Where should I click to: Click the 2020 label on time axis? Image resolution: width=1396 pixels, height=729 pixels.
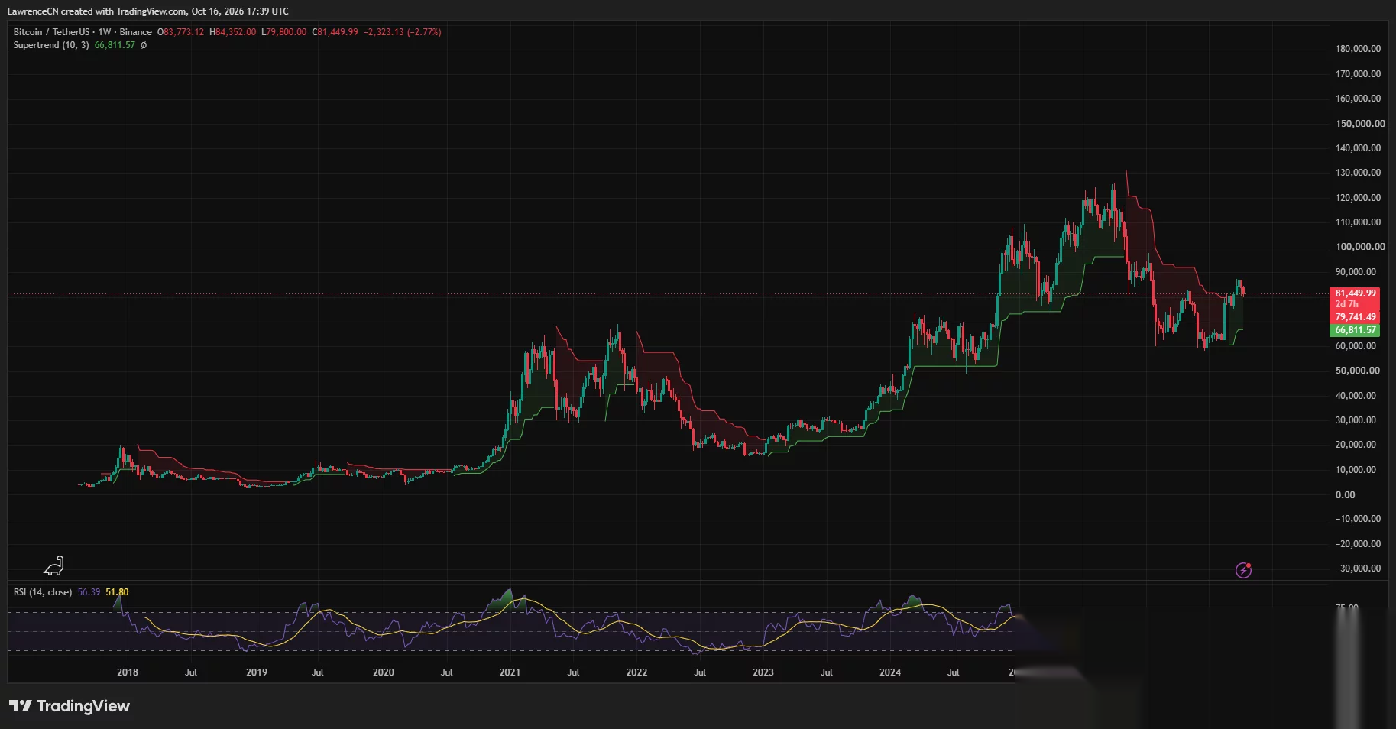click(x=384, y=672)
